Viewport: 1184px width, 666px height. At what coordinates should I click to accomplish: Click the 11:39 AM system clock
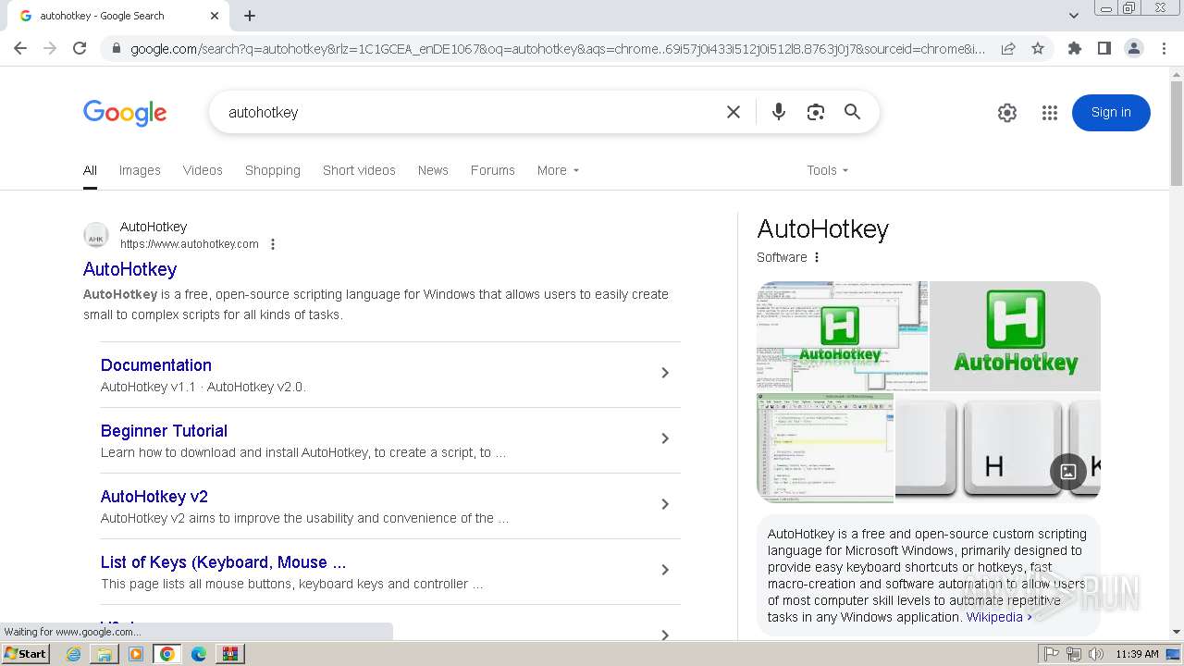pos(1137,654)
